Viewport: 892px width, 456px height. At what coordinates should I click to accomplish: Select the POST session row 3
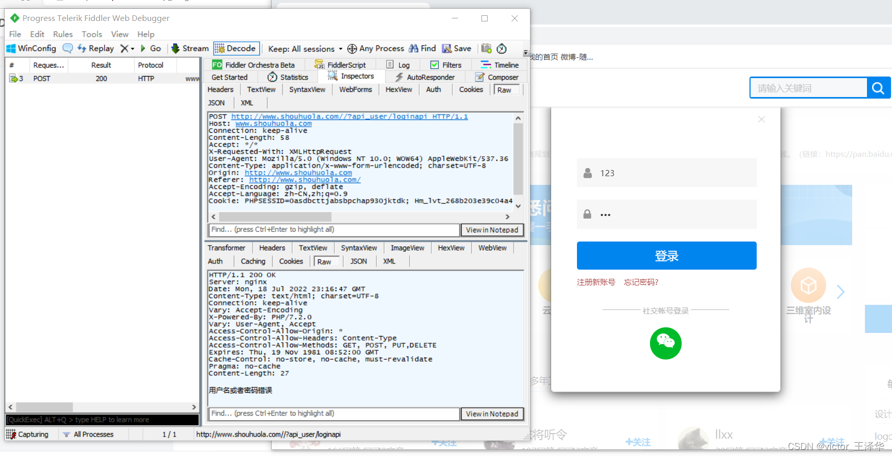click(x=102, y=78)
